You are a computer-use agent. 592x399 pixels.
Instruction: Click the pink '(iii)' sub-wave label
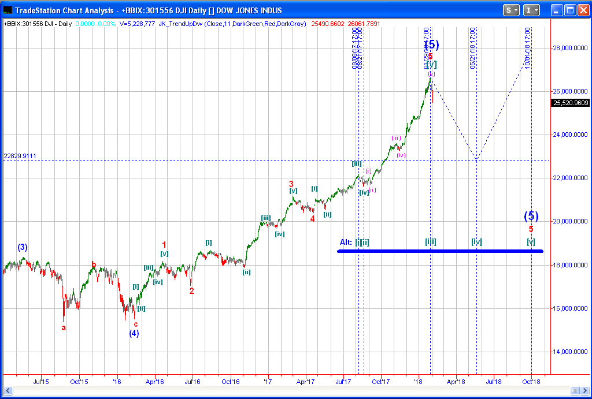(396, 138)
